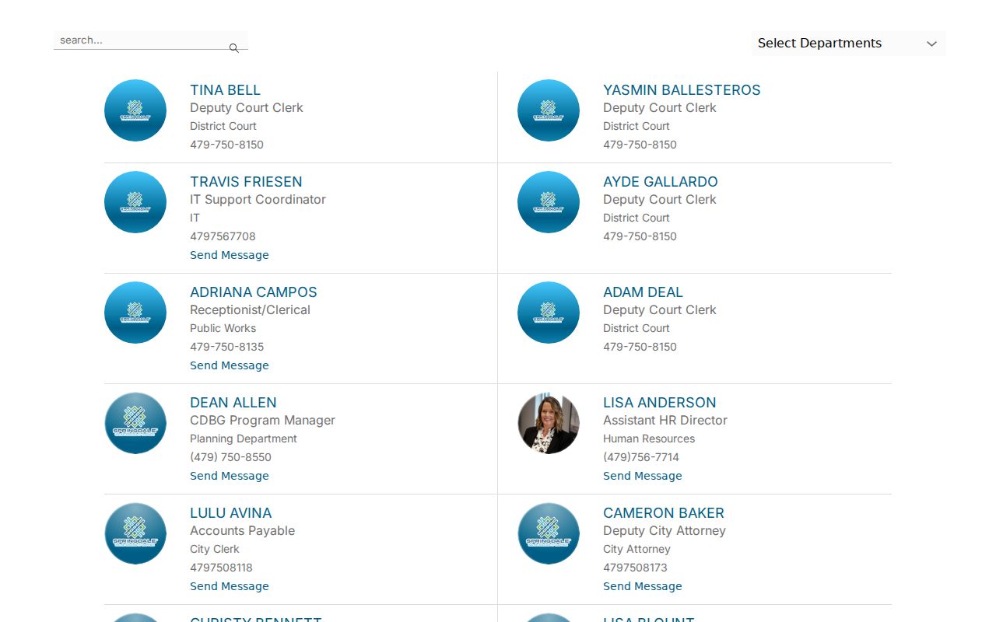
Task: Open the TINA BELL name link
Action: pos(225,90)
